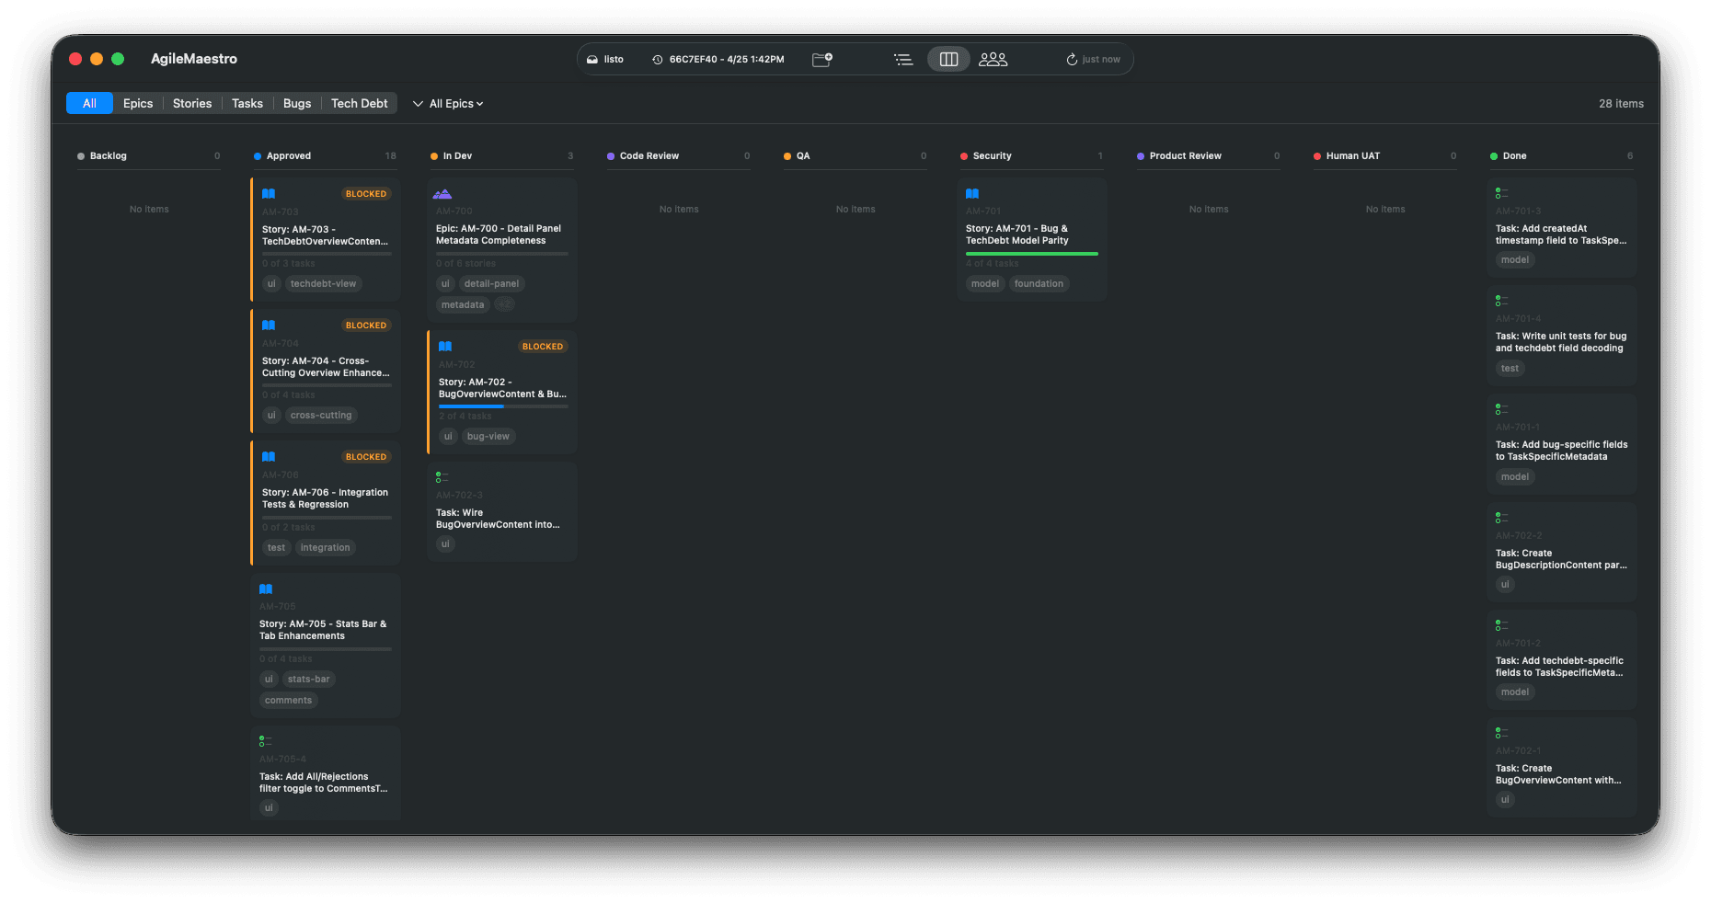
Task: Click the metadata tag chip
Action: pyautogui.click(x=463, y=305)
